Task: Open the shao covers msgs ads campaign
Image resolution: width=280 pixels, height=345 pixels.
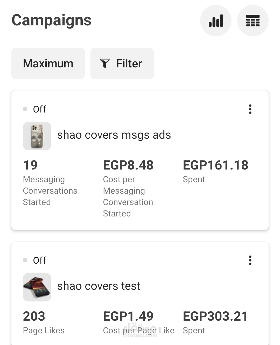Action: pos(114,135)
